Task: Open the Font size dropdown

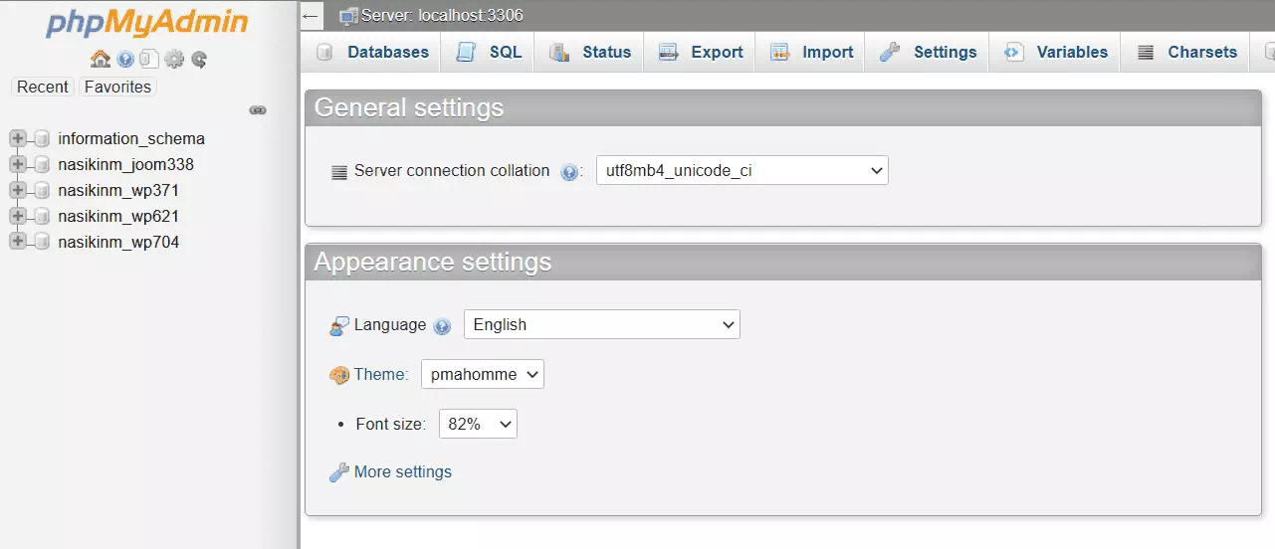Action: pyautogui.click(x=478, y=424)
